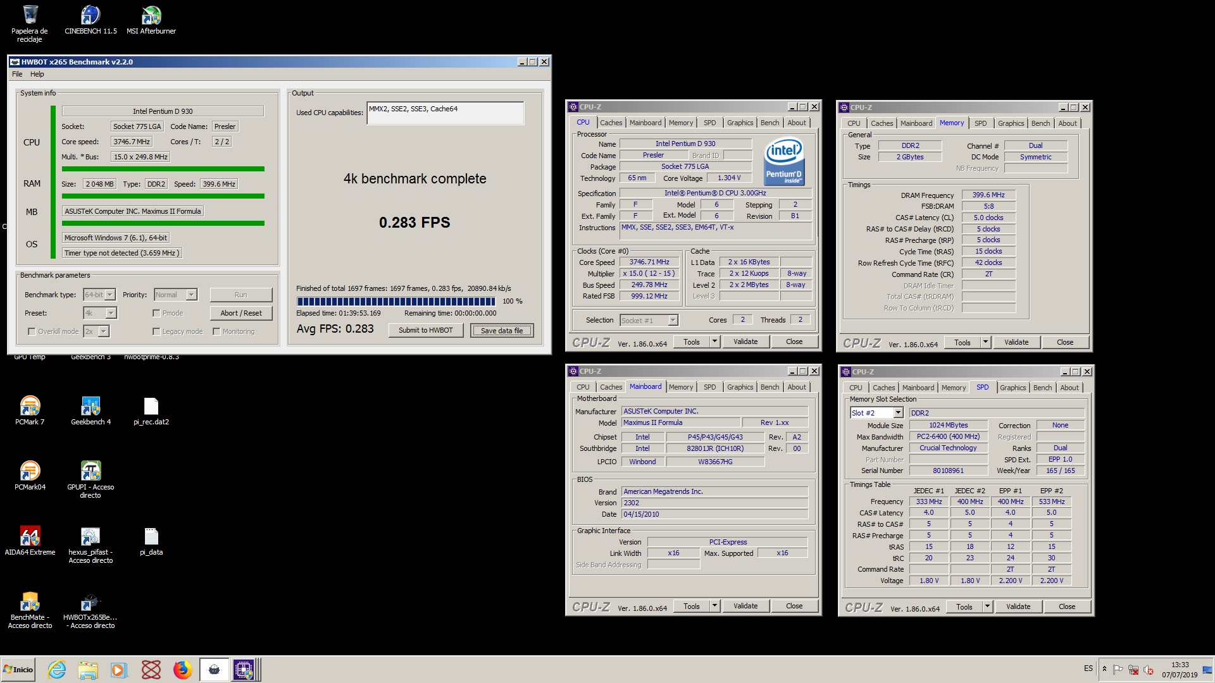Click the action center flag tray icon
This screenshot has width=1215, height=683.
tap(1118, 669)
